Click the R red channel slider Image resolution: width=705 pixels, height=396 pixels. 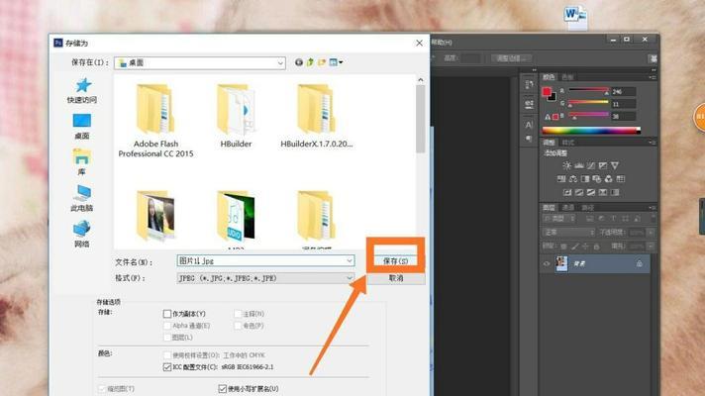click(x=588, y=91)
